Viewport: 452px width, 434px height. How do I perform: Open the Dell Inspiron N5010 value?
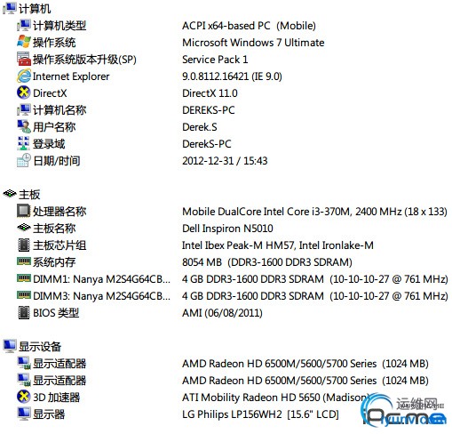(x=227, y=229)
